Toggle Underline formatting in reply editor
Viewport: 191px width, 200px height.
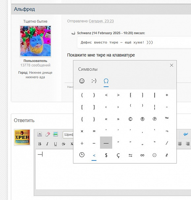click(55, 144)
